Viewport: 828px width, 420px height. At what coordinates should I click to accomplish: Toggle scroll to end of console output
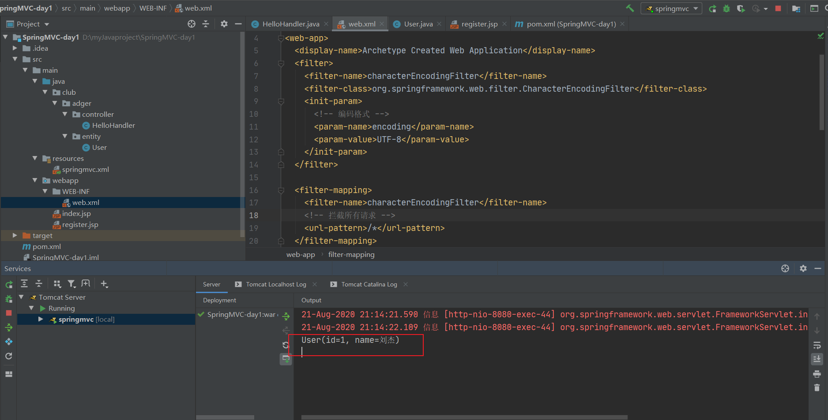(x=817, y=359)
